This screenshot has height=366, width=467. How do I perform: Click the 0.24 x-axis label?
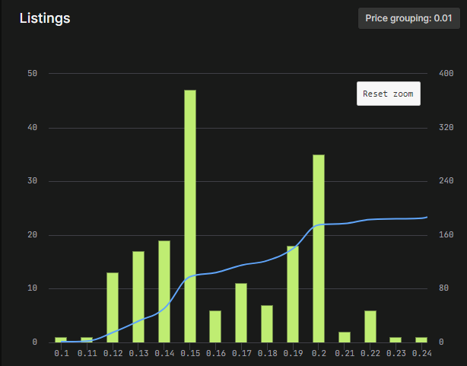click(x=421, y=354)
